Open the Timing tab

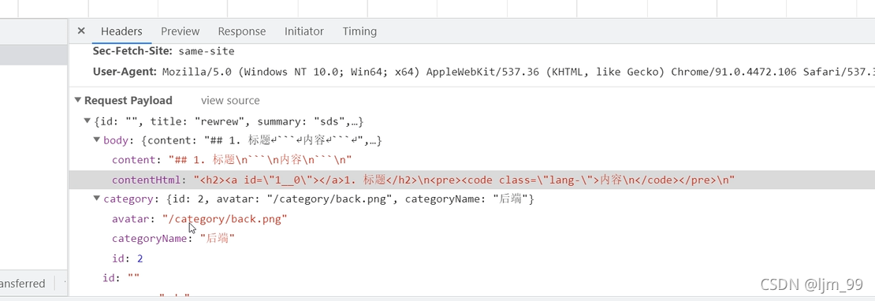coord(359,32)
